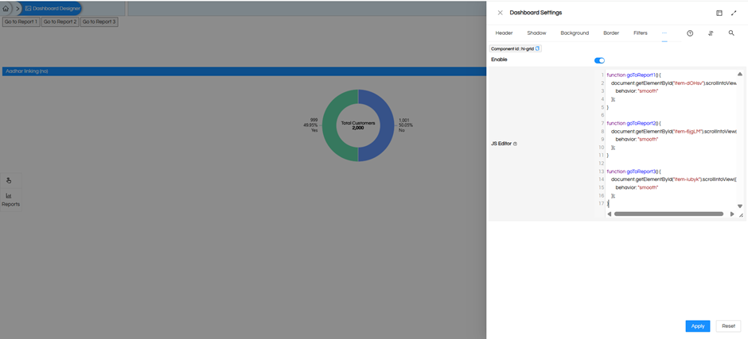748x339 pixels.
Task: Open the help question mark icon
Action: [x=690, y=33]
